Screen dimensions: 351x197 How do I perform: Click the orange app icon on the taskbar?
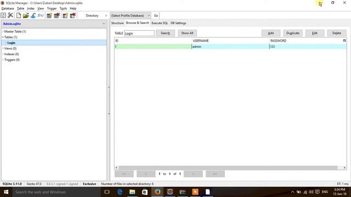(x=195, y=192)
